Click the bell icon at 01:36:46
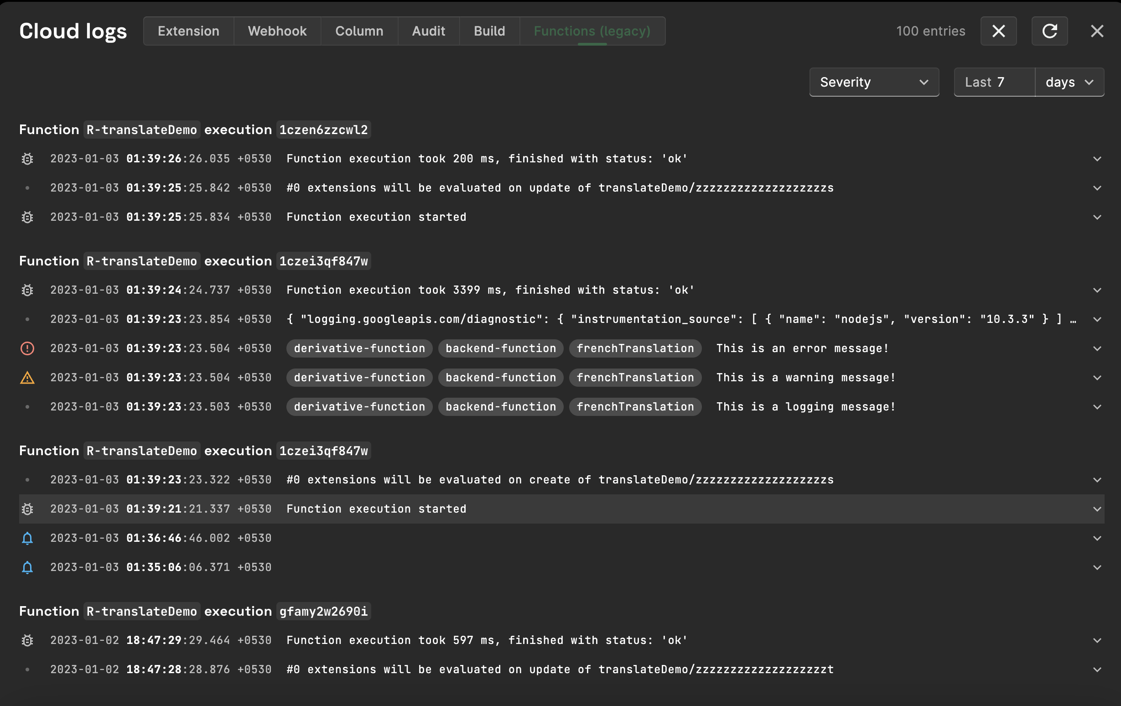 click(27, 539)
